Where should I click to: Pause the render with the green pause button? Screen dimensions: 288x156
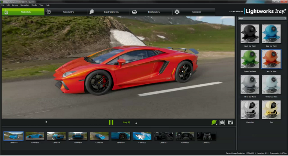coord(111,122)
